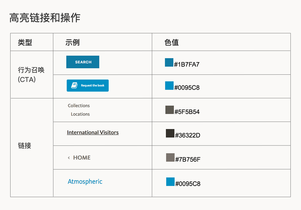Click the Request the book button

pyautogui.click(x=88, y=85)
